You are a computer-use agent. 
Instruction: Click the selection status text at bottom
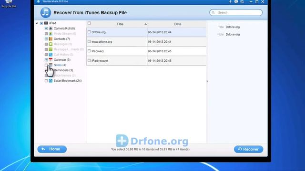click(150, 149)
